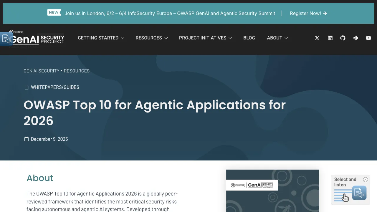Open the GitHub social icon
Viewport: 377px width, 212px height.
[x=343, y=38]
